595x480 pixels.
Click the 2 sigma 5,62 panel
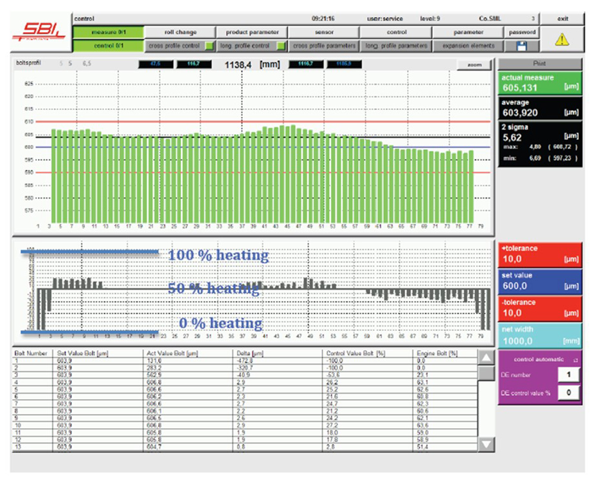(x=540, y=144)
